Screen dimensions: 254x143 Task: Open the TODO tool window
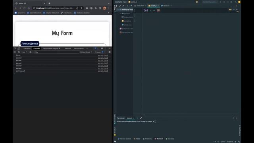pos(137,139)
